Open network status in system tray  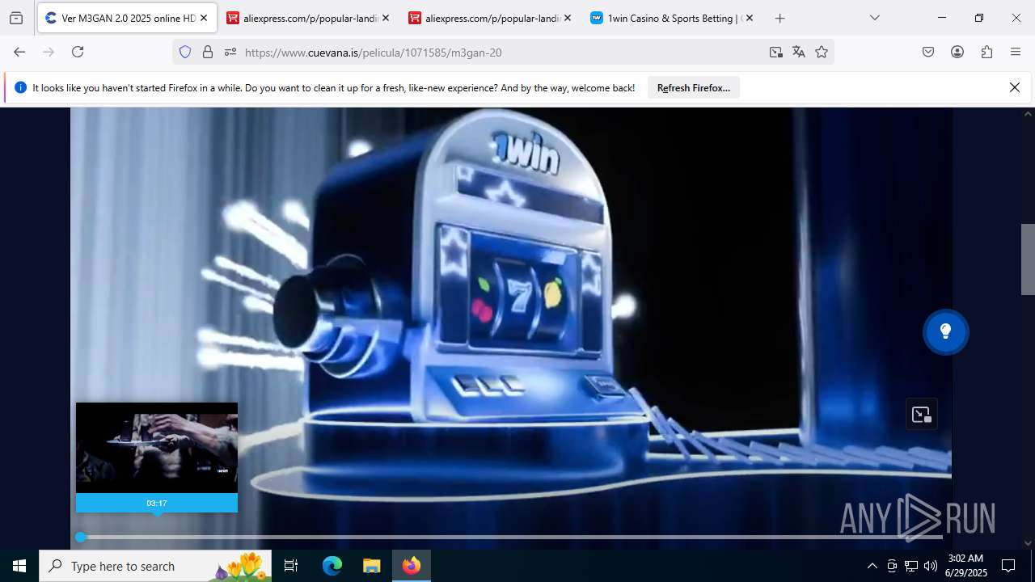pos(911,566)
